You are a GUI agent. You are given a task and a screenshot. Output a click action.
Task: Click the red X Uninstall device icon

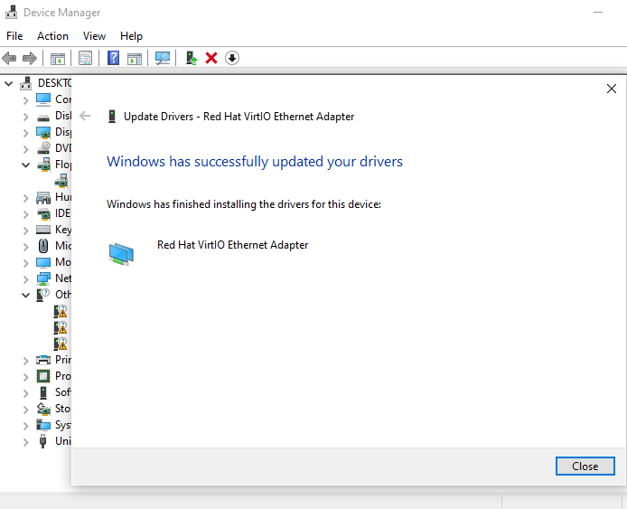[211, 58]
